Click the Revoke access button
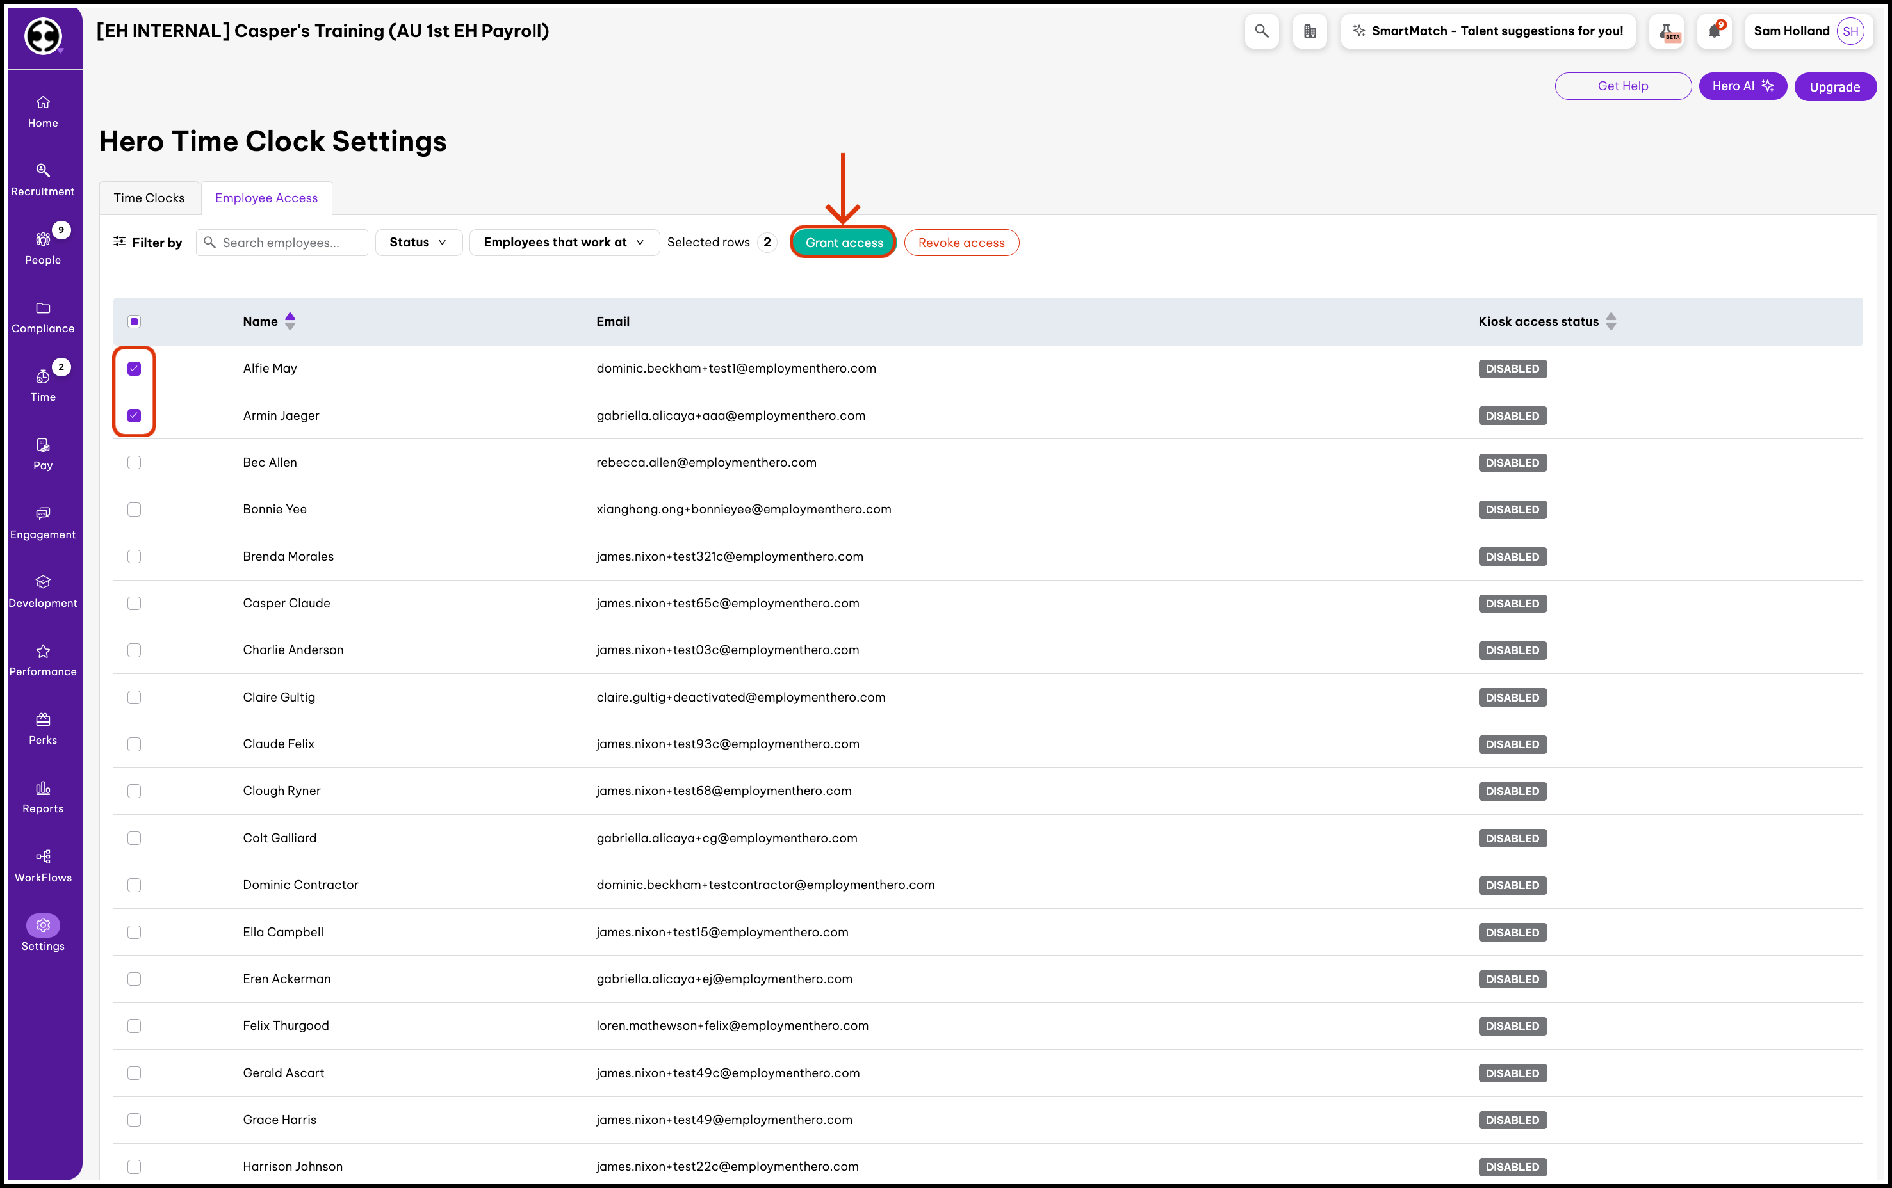The height and width of the screenshot is (1188, 1892). click(961, 243)
